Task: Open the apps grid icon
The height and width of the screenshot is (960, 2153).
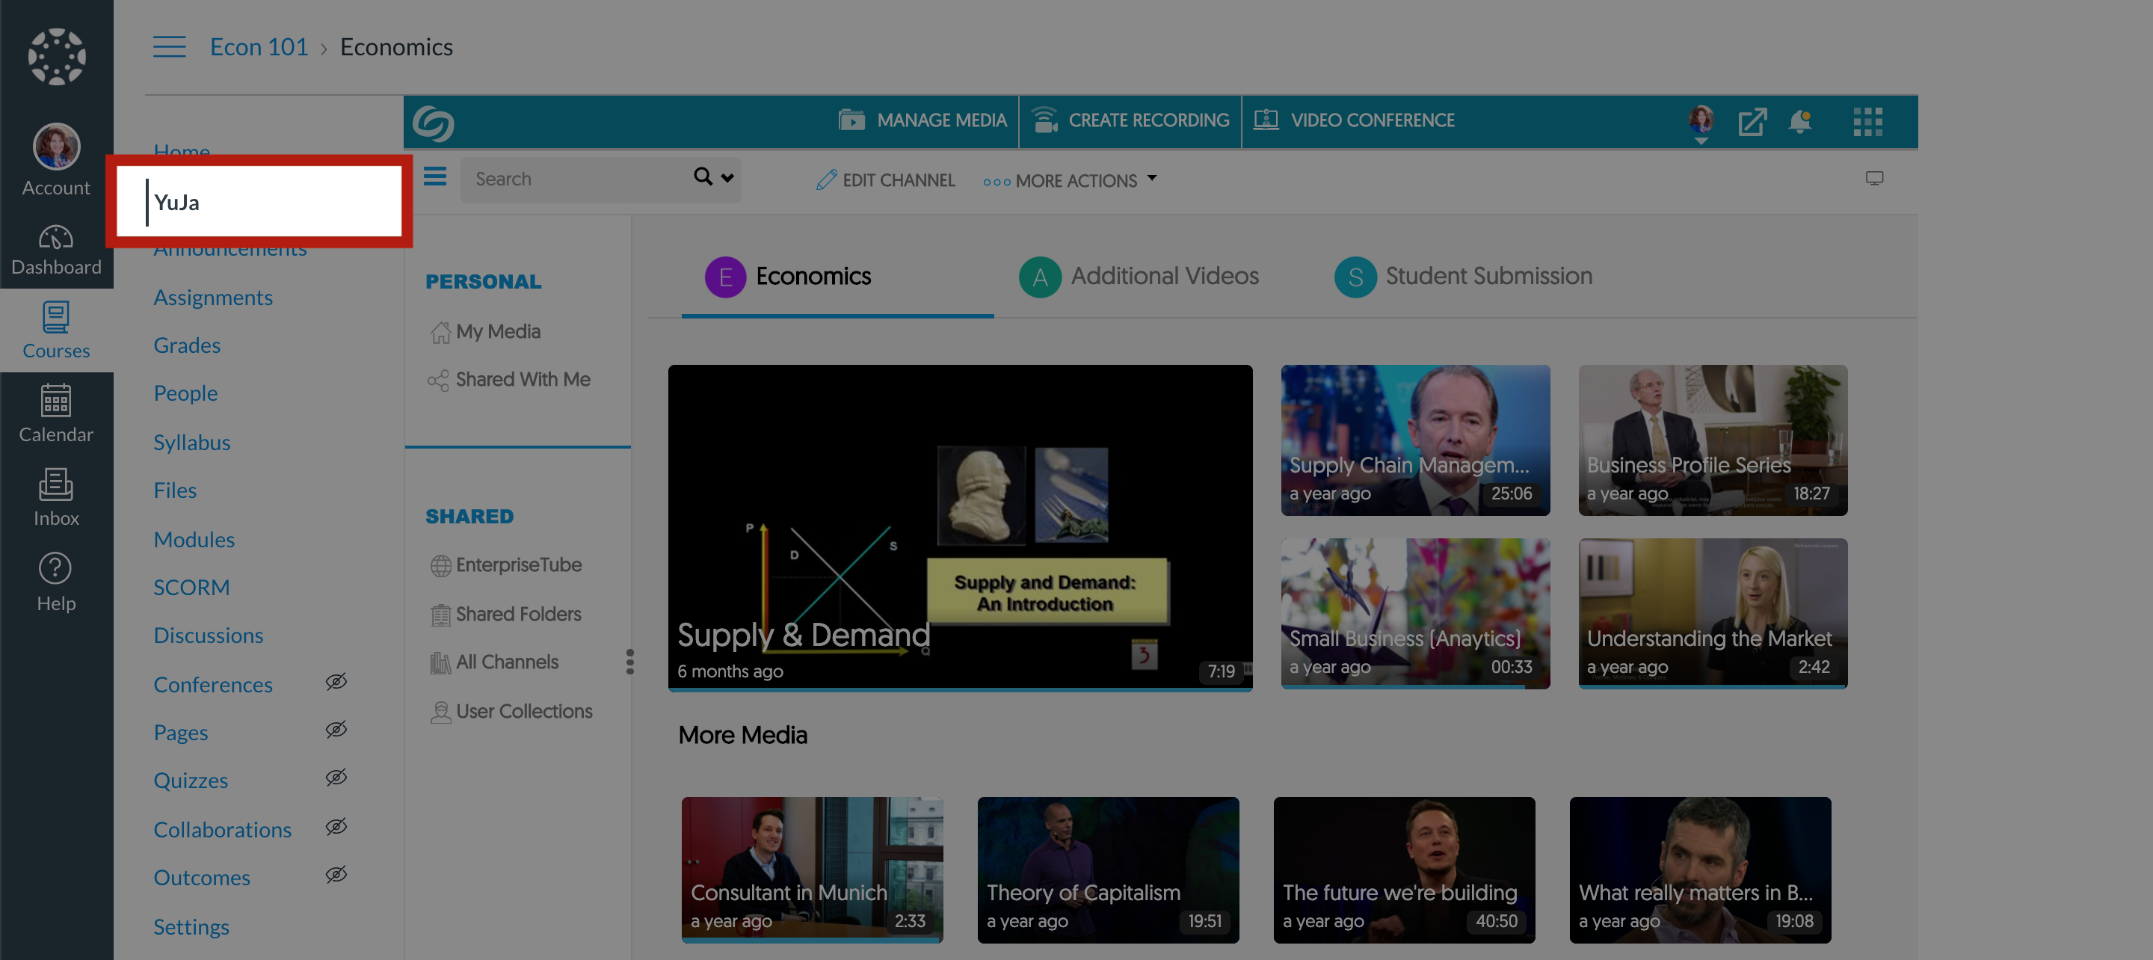Action: click(x=1867, y=122)
